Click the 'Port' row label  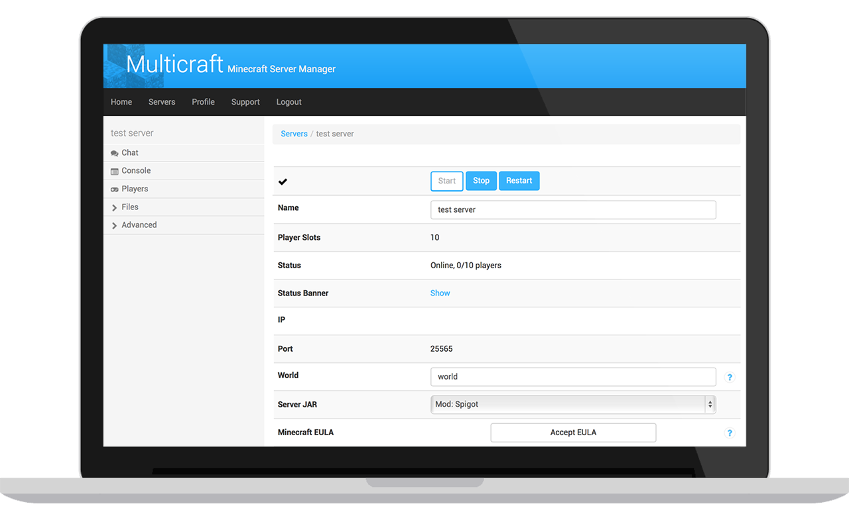click(x=285, y=348)
